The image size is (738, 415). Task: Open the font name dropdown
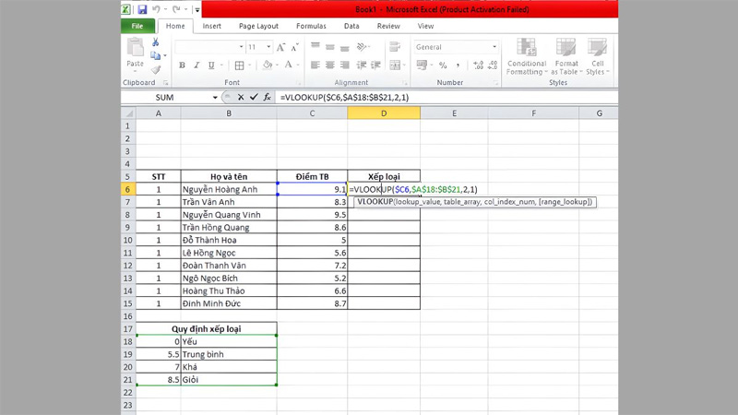241,47
